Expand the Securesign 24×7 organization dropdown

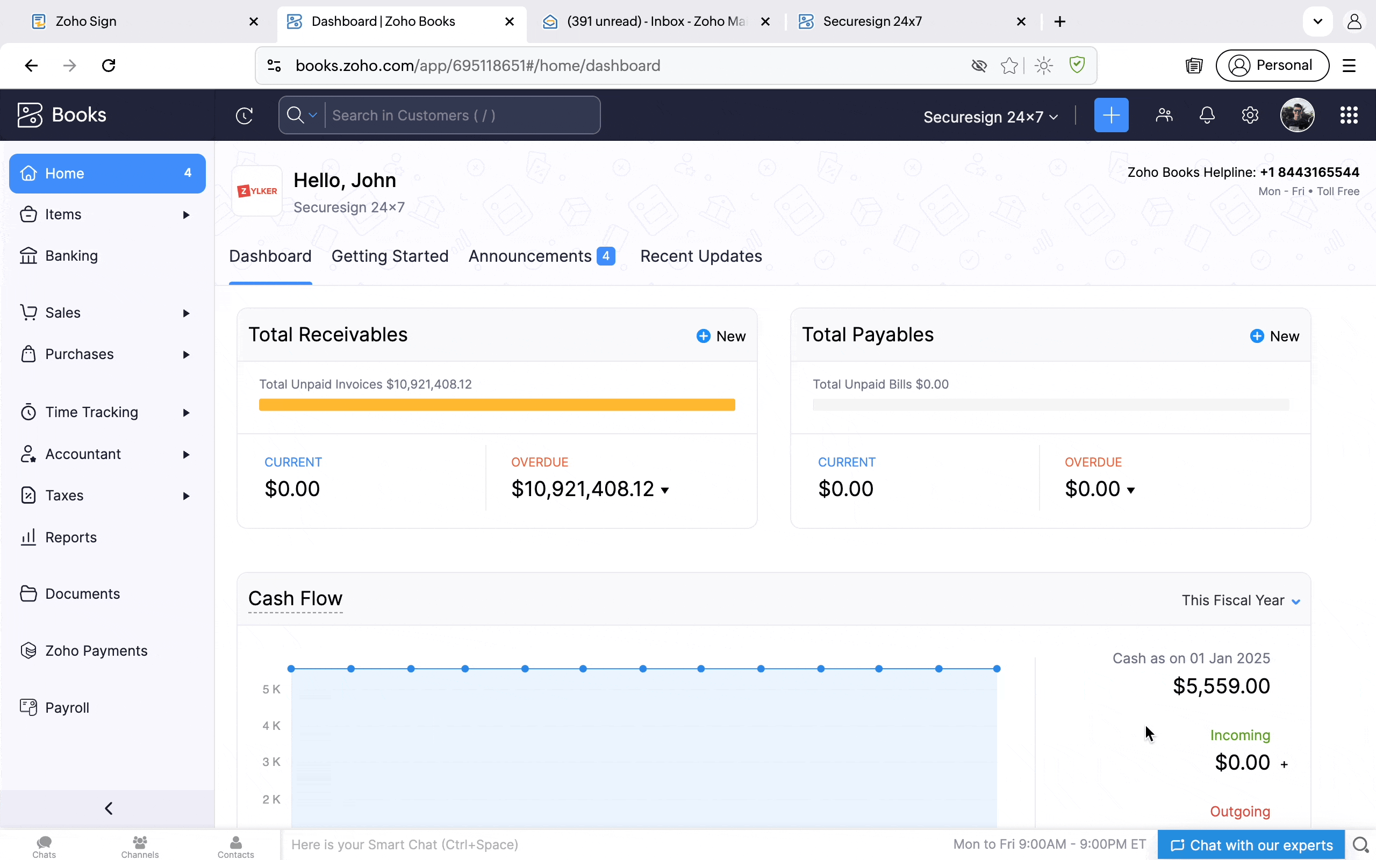[990, 117]
